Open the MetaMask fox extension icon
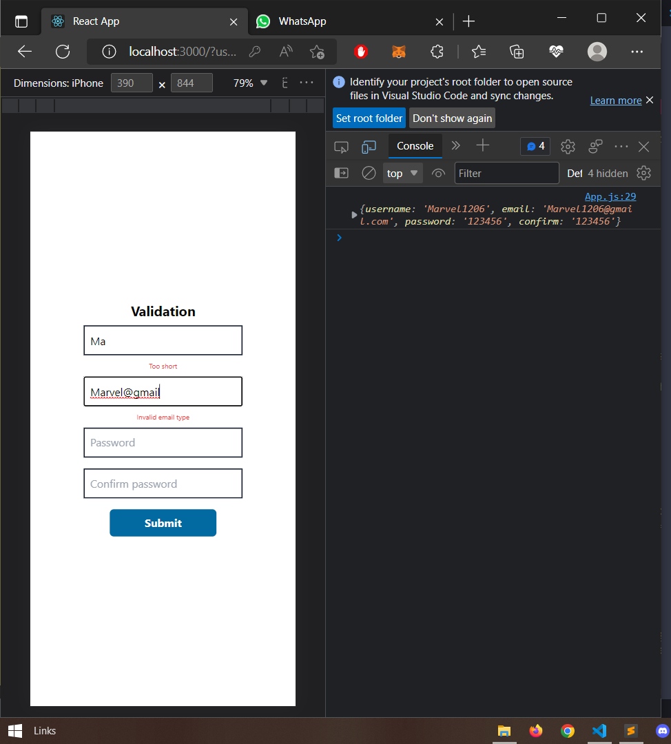This screenshot has width=671, height=744. [x=399, y=51]
